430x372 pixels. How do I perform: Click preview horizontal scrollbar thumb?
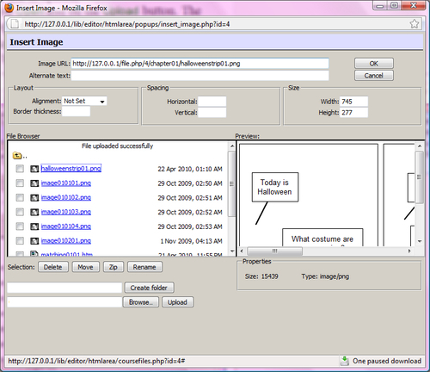point(274,251)
